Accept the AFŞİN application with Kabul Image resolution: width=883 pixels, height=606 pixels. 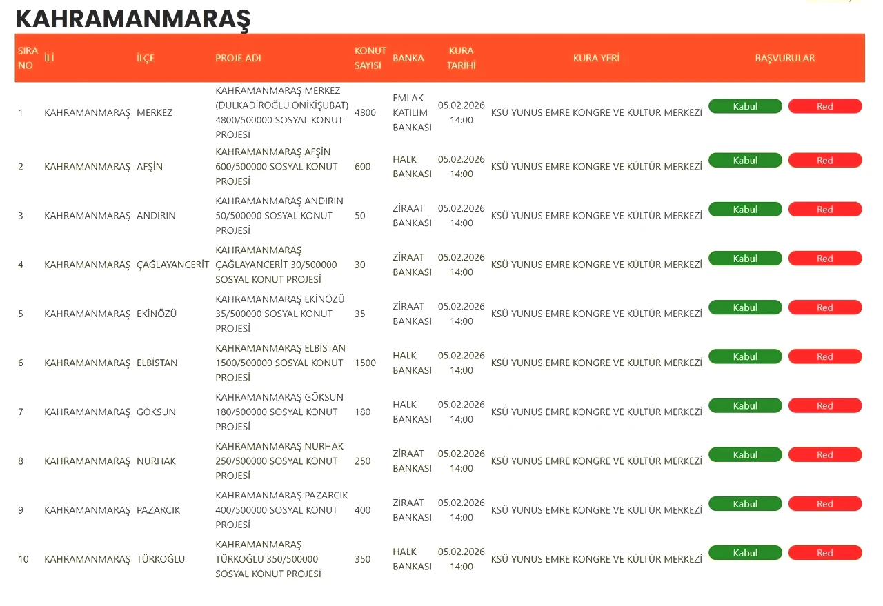[x=745, y=161]
